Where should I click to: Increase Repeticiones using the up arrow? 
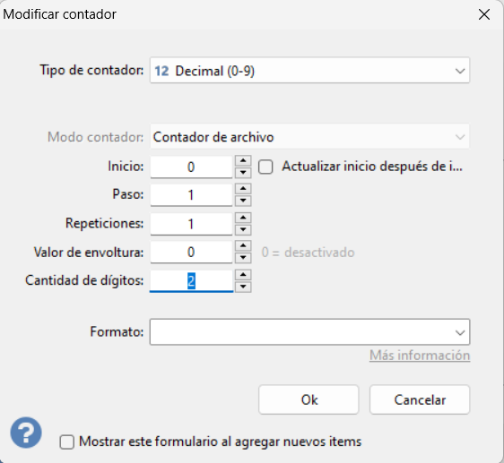[x=243, y=218]
